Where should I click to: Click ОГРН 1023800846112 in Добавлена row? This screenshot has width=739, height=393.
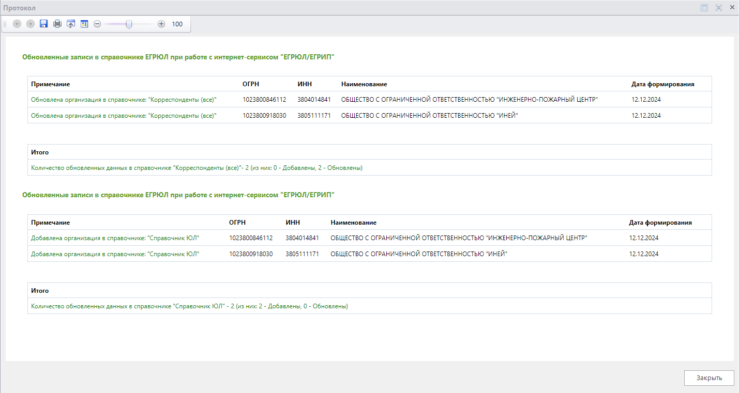coord(251,238)
